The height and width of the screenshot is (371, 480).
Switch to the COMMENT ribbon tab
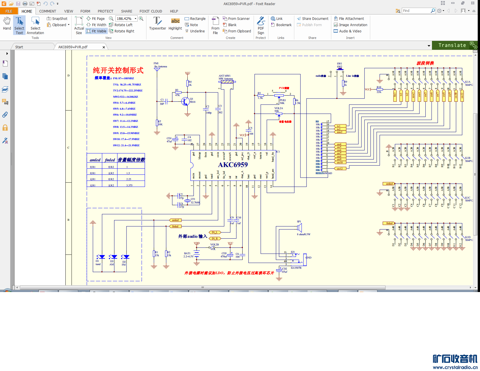[47, 11]
